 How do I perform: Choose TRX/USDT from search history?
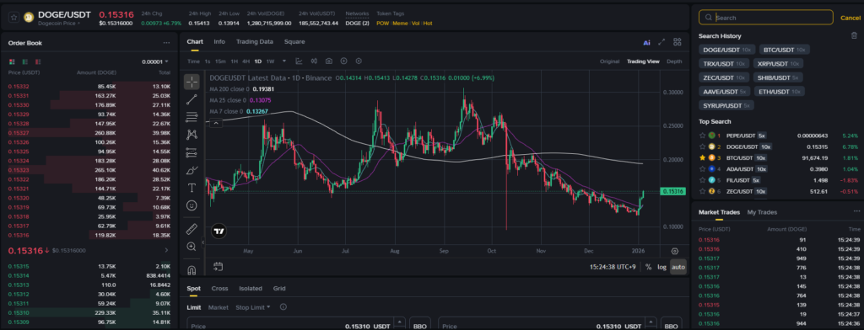click(724, 63)
